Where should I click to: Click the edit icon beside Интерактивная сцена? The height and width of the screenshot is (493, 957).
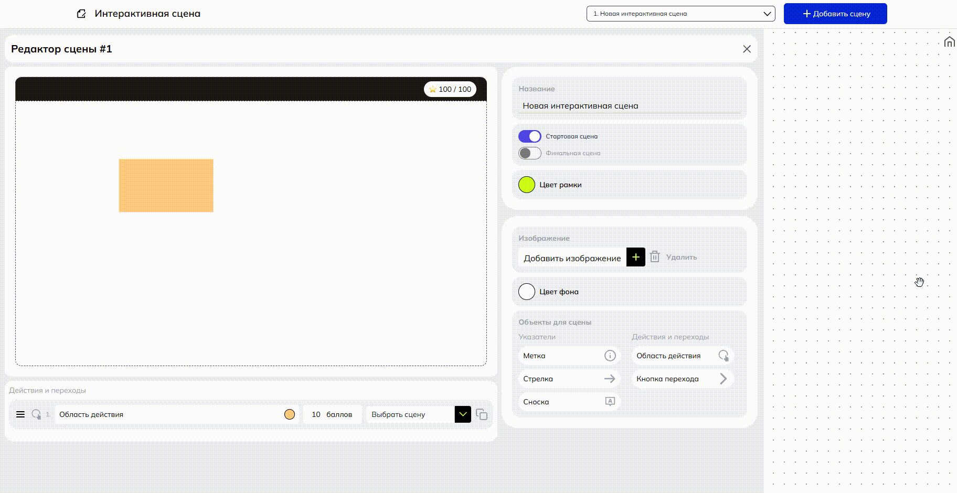(x=81, y=14)
